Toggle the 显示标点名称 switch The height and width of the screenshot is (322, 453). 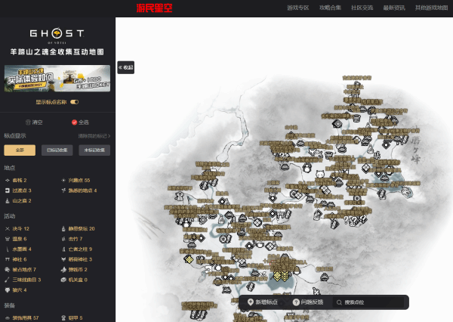coord(75,101)
